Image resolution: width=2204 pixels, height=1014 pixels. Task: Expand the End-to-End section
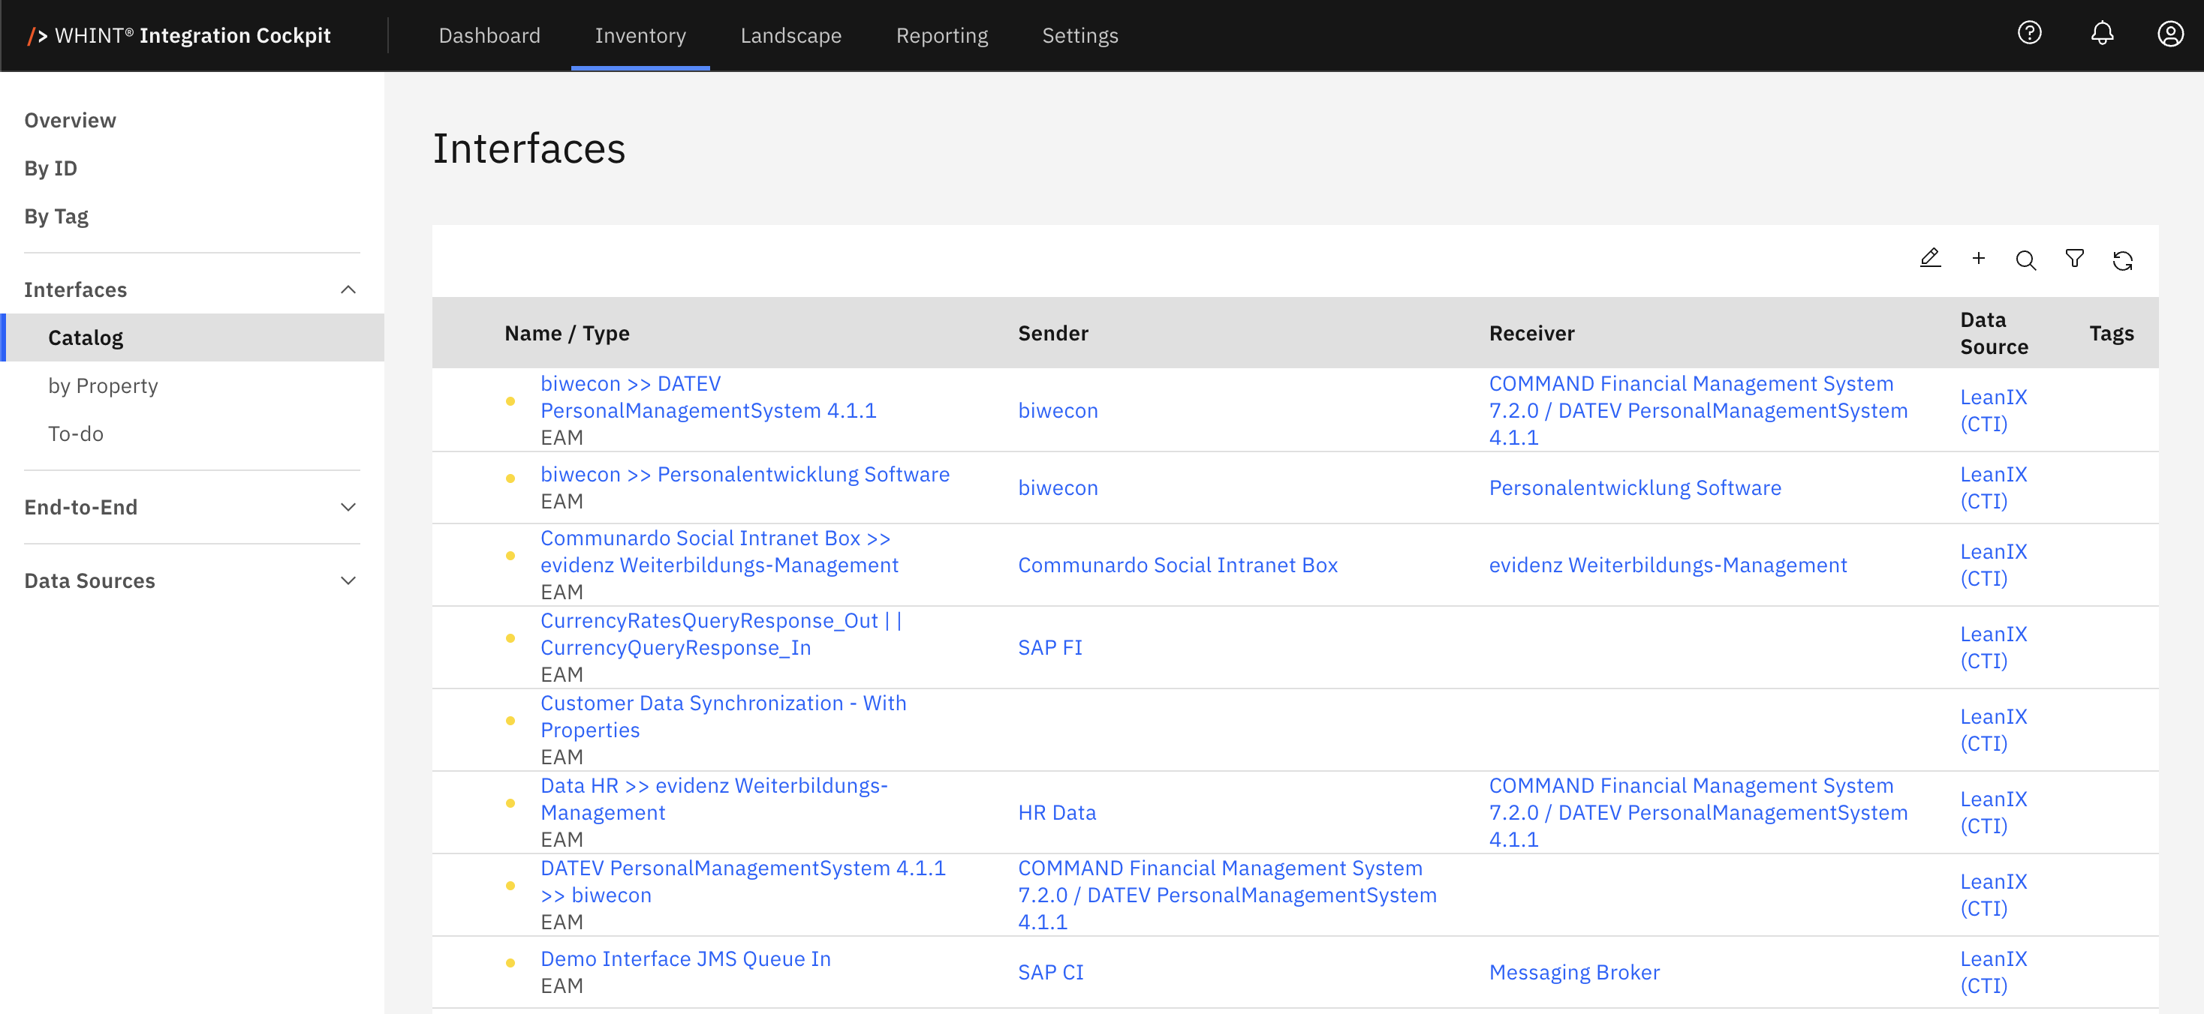point(348,507)
